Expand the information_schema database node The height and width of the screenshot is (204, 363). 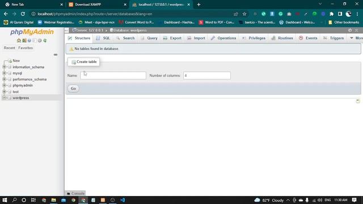(4, 67)
